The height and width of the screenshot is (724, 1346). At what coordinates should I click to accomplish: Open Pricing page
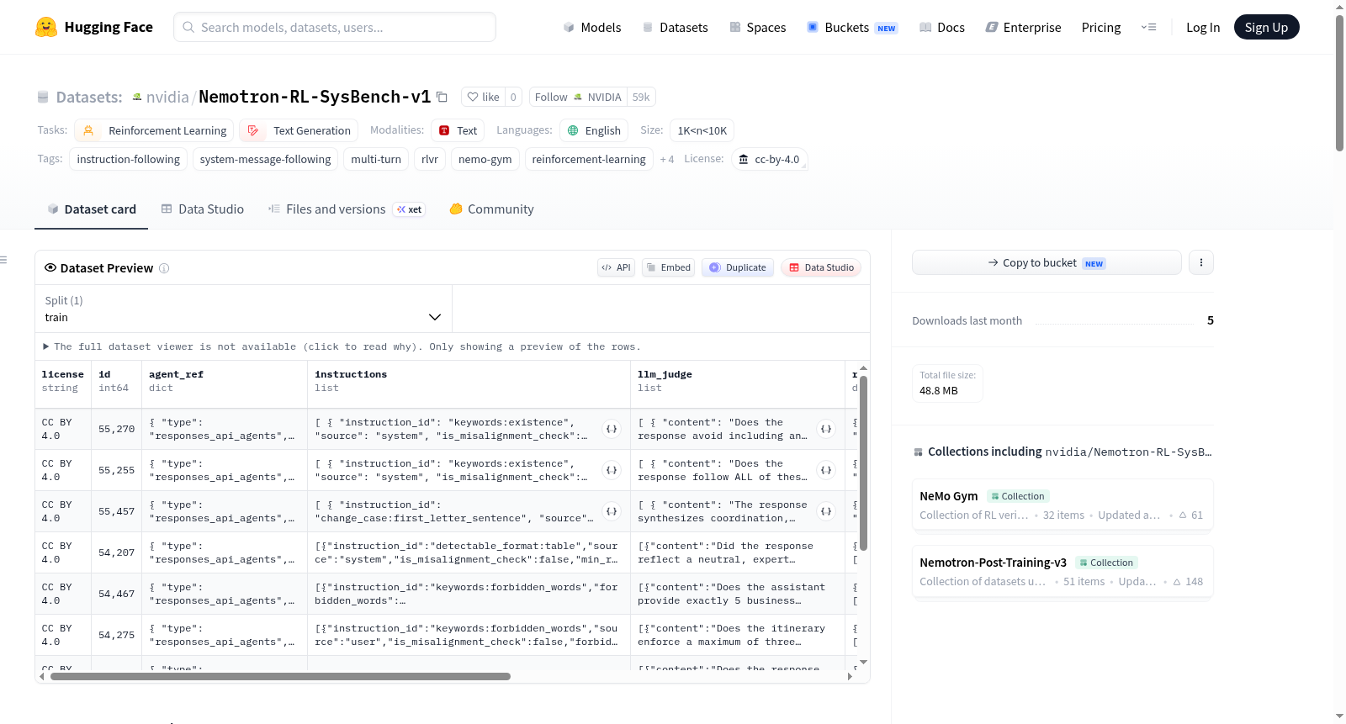point(1101,27)
